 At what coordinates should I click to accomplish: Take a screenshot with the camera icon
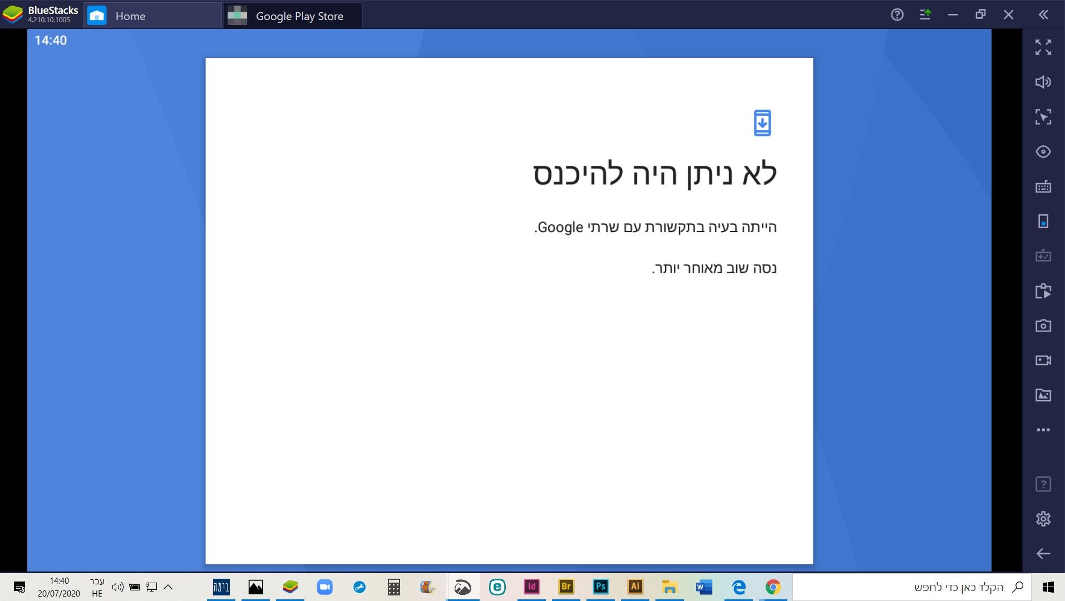click(1043, 326)
